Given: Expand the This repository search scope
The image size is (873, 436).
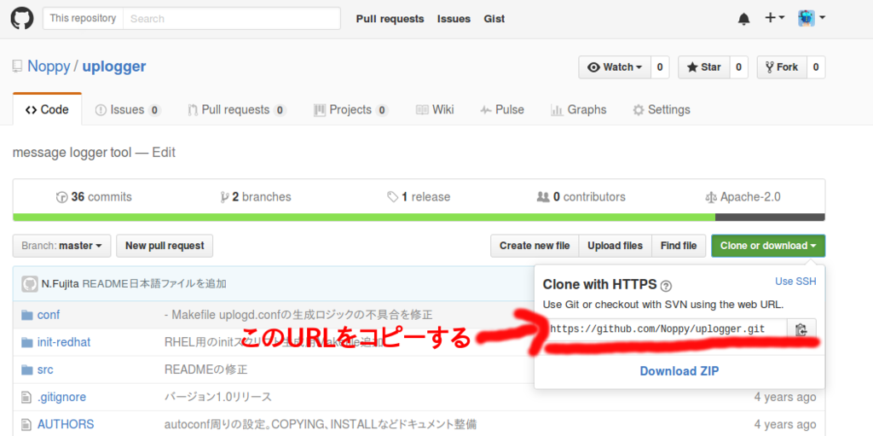Looking at the screenshot, I should pyautogui.click(x=83, y=19).
